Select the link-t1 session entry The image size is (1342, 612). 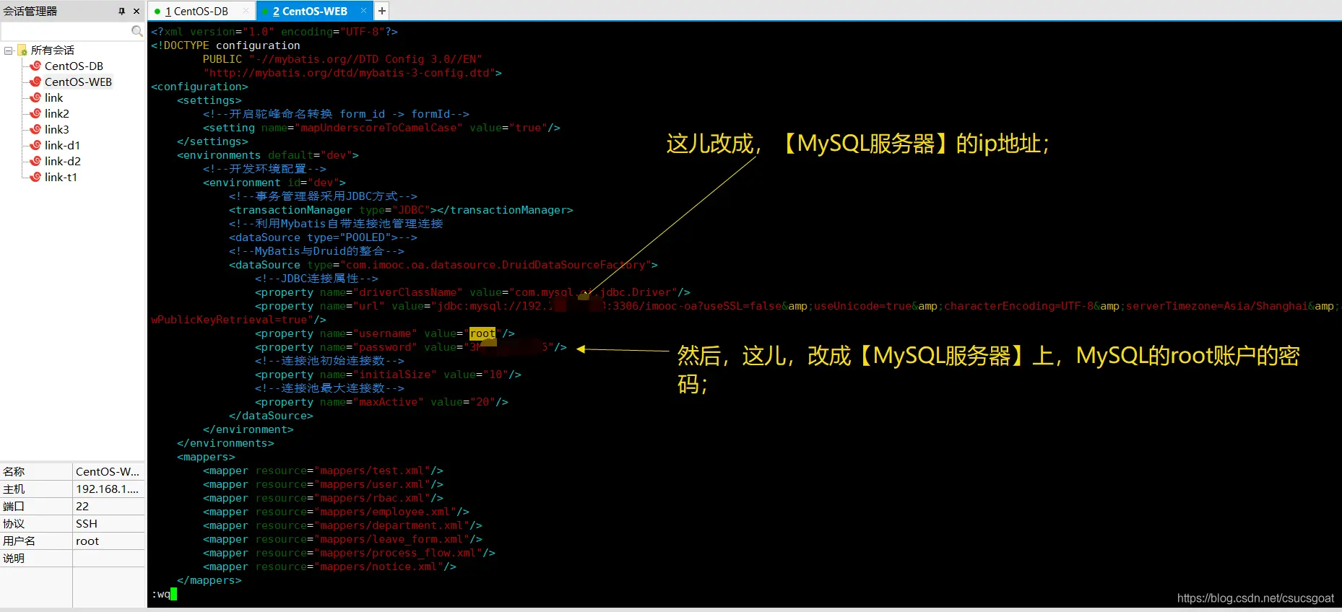click(61, 177)
